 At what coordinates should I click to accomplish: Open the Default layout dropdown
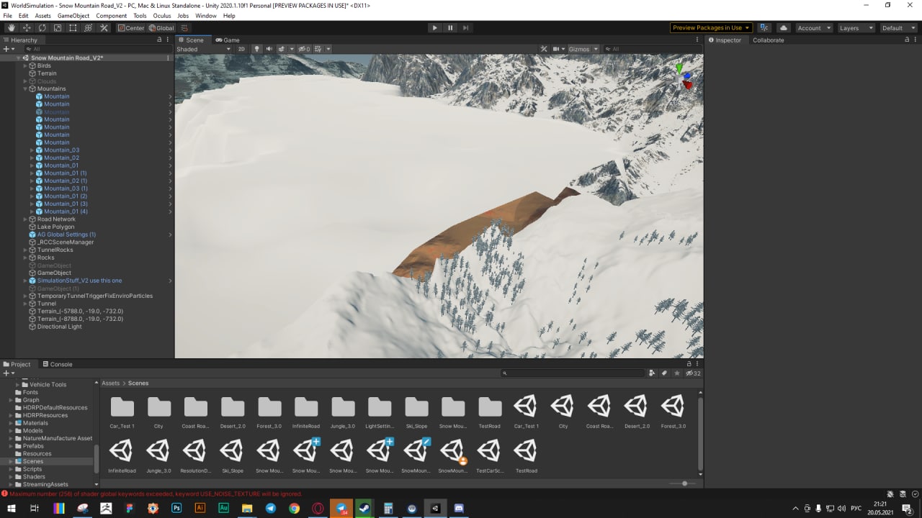[x=898, y=28]
